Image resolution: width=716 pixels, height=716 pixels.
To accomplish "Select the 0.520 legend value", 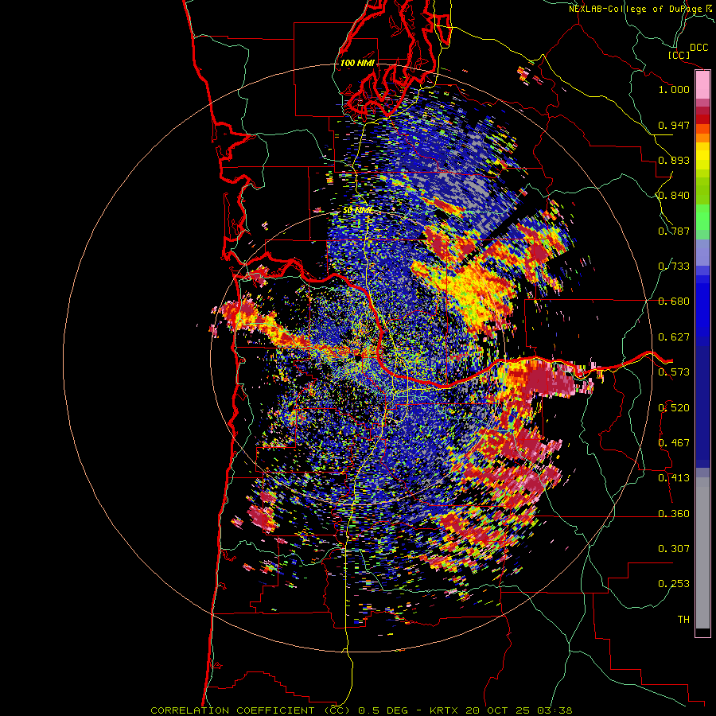I will (x=674, y=408).
